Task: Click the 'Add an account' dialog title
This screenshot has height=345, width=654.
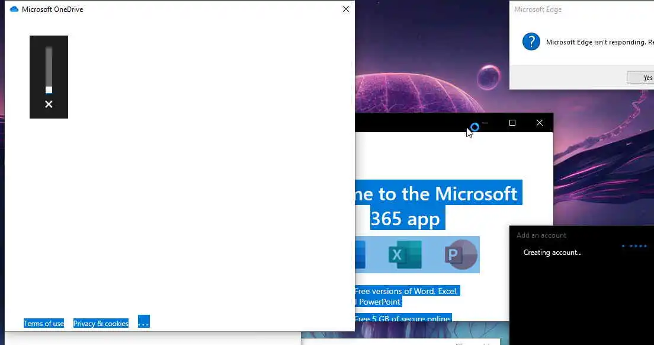Action: [541, 235]
